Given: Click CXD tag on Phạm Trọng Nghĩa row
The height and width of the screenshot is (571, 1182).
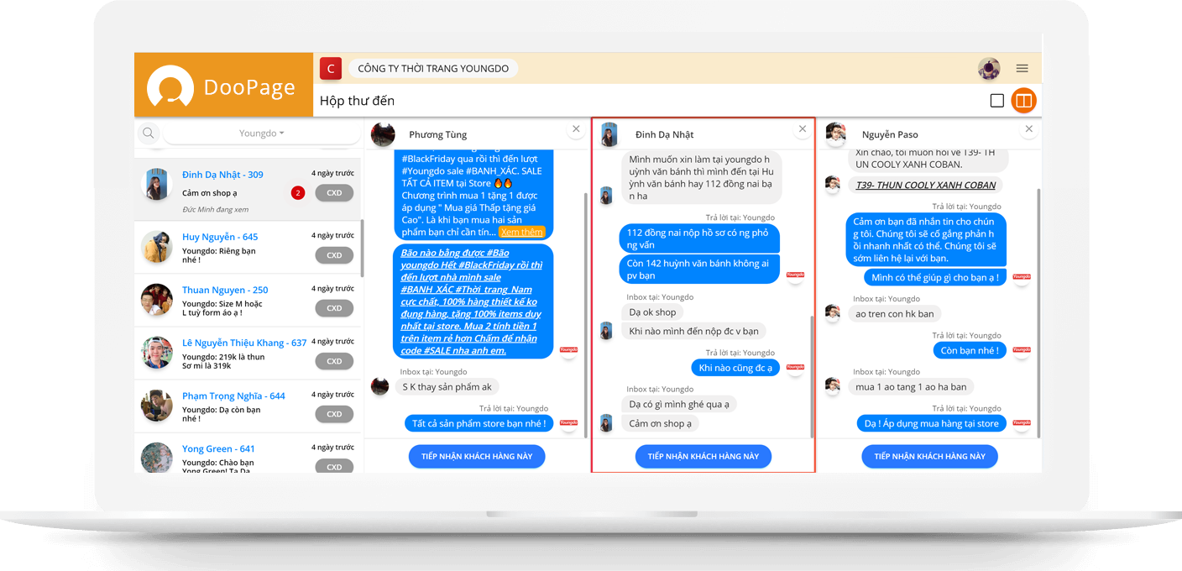Looking at the screenshot, I should tap(334, 414).
